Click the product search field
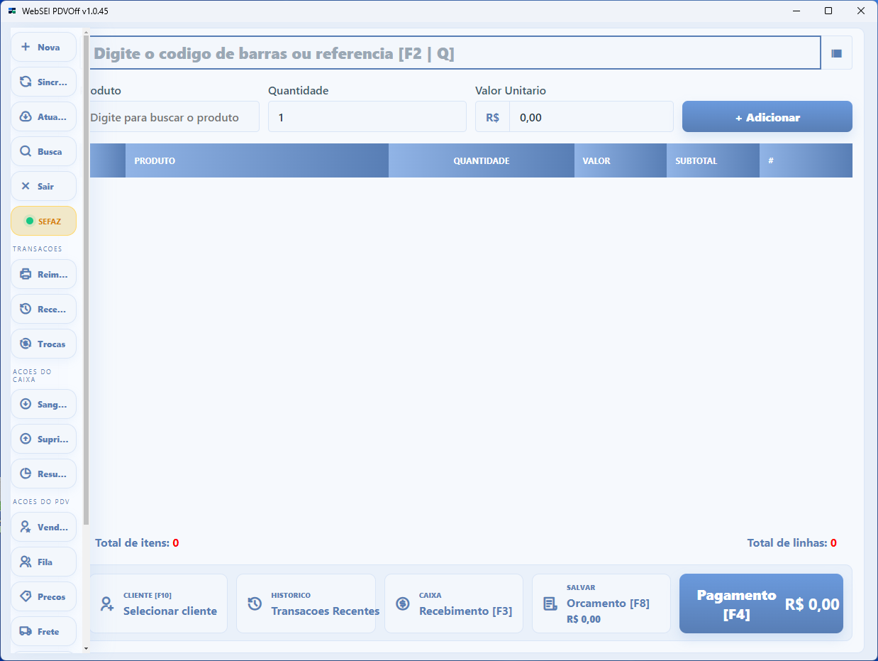The width and height of the screenshot is (878, 661). (174, 117)
